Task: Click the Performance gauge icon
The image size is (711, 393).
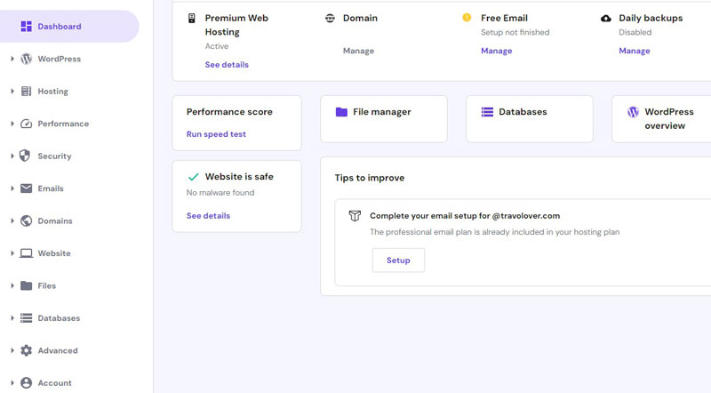Action: tap(26, 124)
